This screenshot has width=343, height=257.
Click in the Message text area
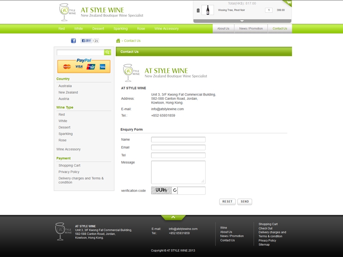(x=178, y=172)
